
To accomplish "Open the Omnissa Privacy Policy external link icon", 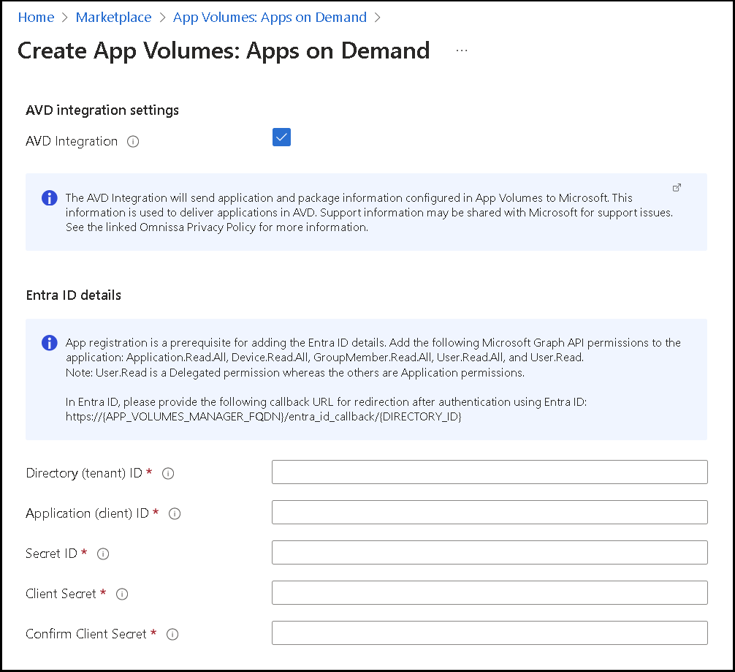I will pyautogui.click(x=677, y=187).
